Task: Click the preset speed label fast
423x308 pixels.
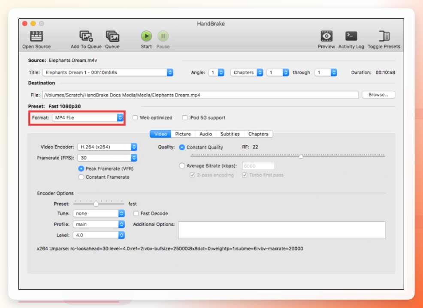Action: (x=133, y=204)
